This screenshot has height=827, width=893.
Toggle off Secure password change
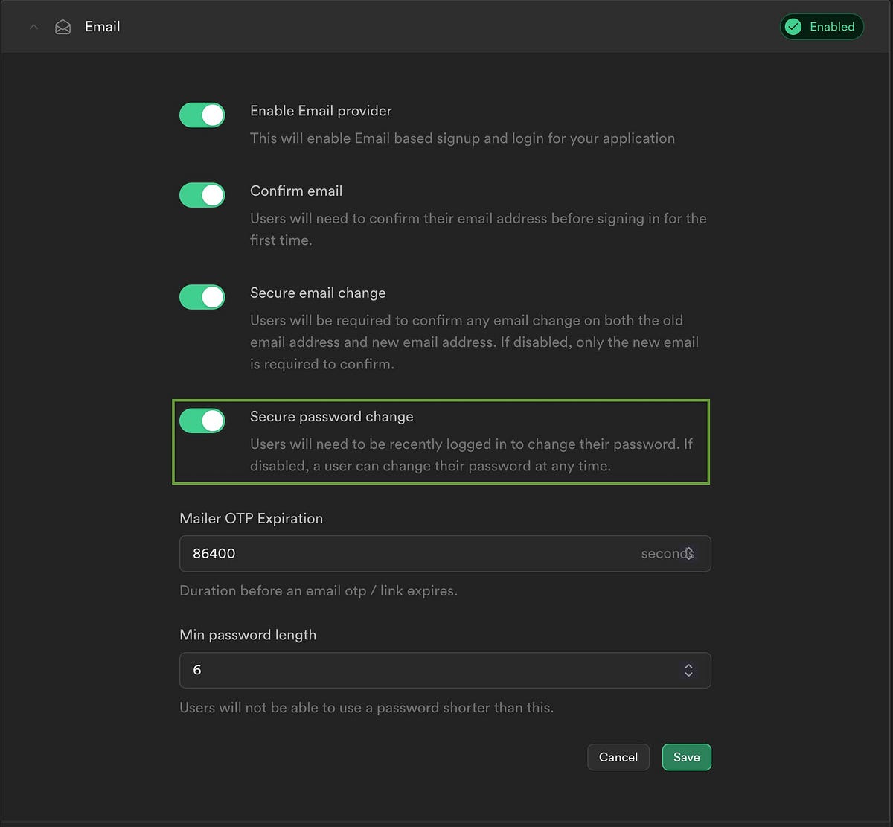coord(202,421)
